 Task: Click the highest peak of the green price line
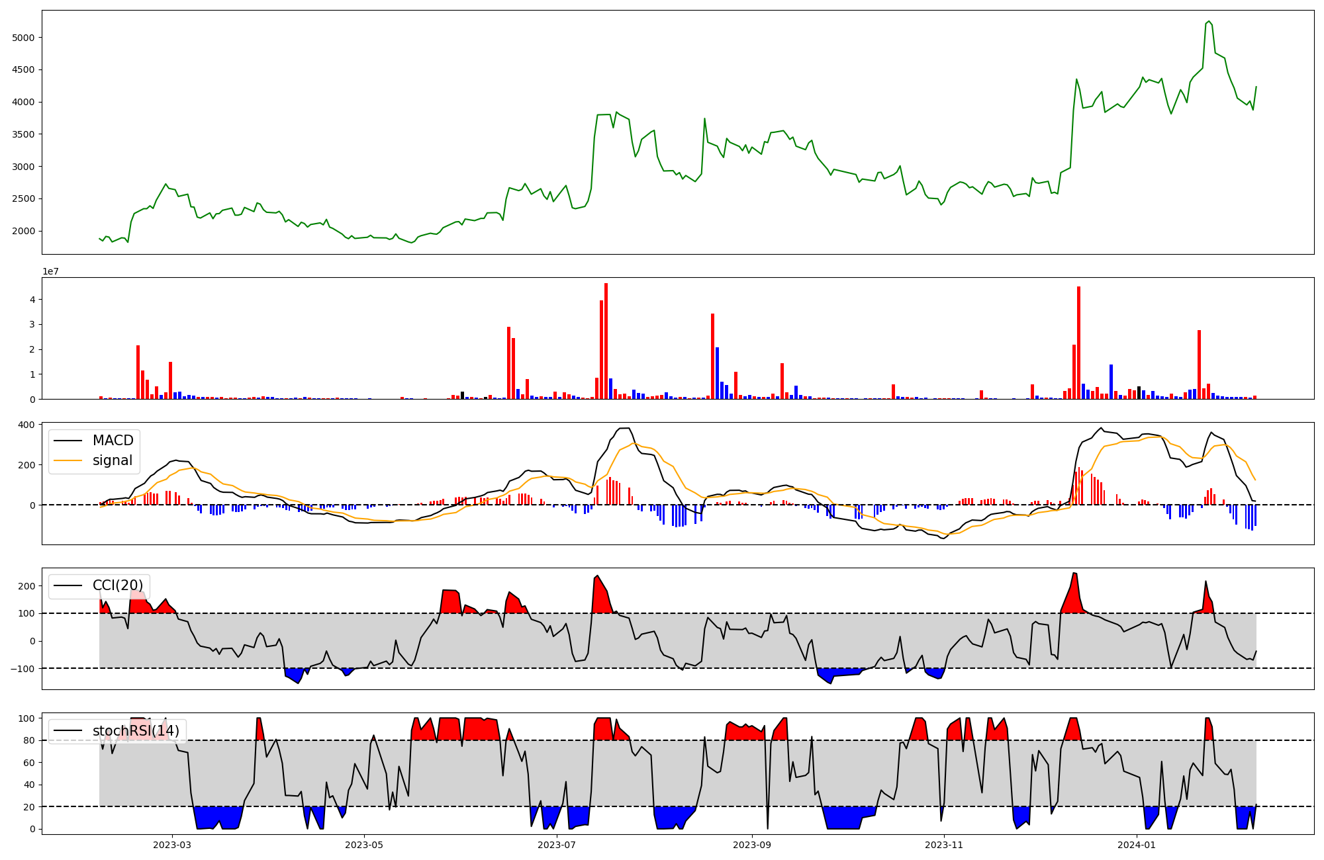pos(1209,22)
